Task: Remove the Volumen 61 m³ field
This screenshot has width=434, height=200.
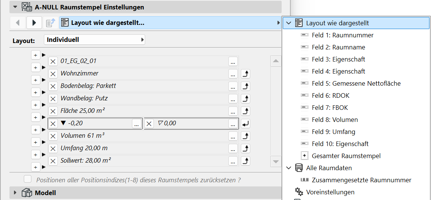Action: (53, 136)
